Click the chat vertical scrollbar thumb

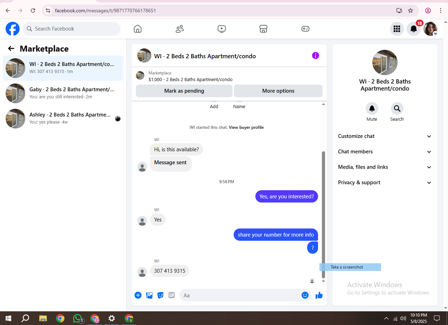coord(323,214)
